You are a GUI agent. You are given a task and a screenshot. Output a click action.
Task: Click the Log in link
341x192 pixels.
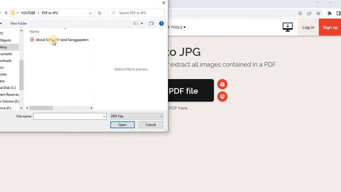click(308, 27)
